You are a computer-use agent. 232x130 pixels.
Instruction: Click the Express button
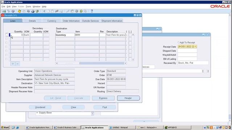103,98
